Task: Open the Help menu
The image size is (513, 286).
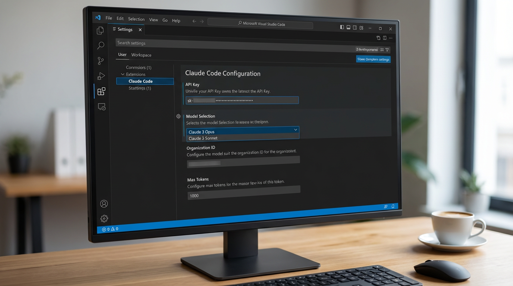Action: (x=176, y=20)
